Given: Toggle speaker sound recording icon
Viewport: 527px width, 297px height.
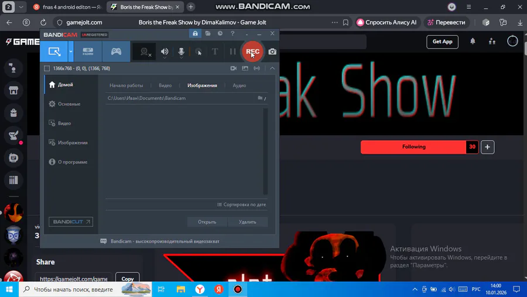Looking at the screenshot, I should pyautogui.click(x=165, y=51).
